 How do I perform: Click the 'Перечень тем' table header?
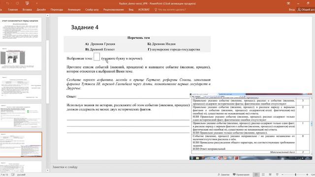tap(139, 38)
